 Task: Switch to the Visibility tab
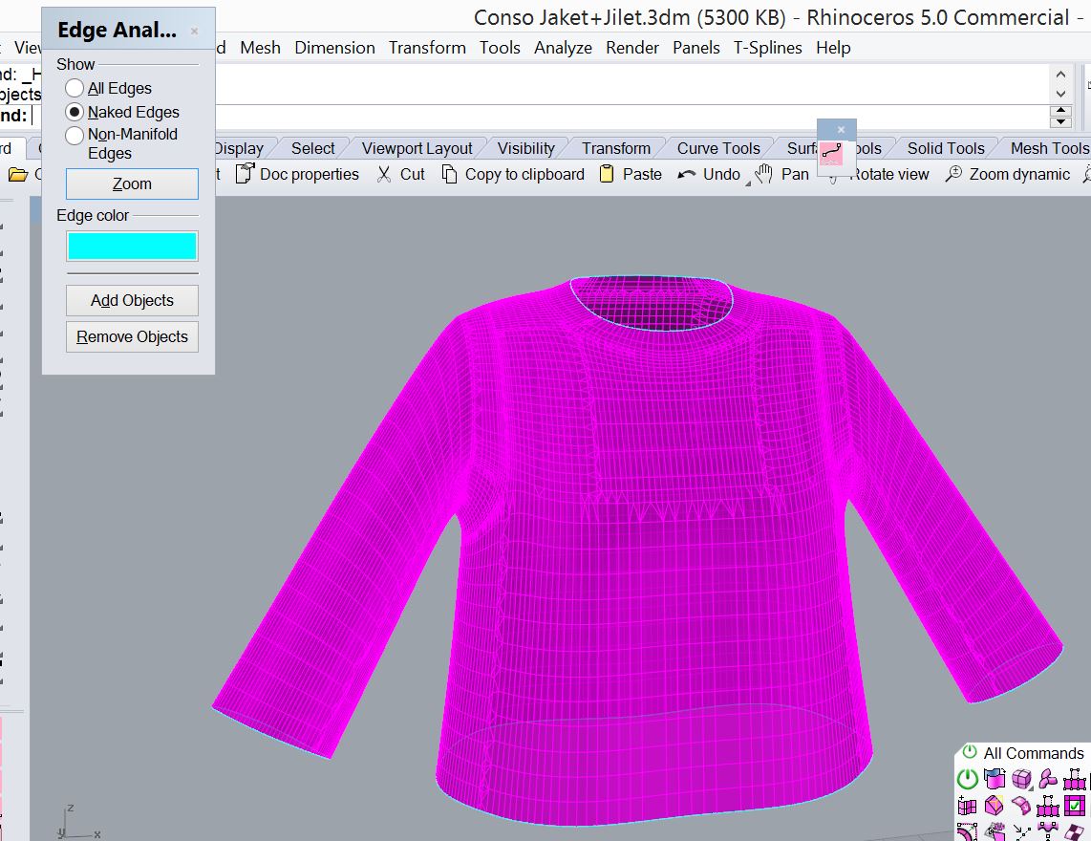coord(526,148)
